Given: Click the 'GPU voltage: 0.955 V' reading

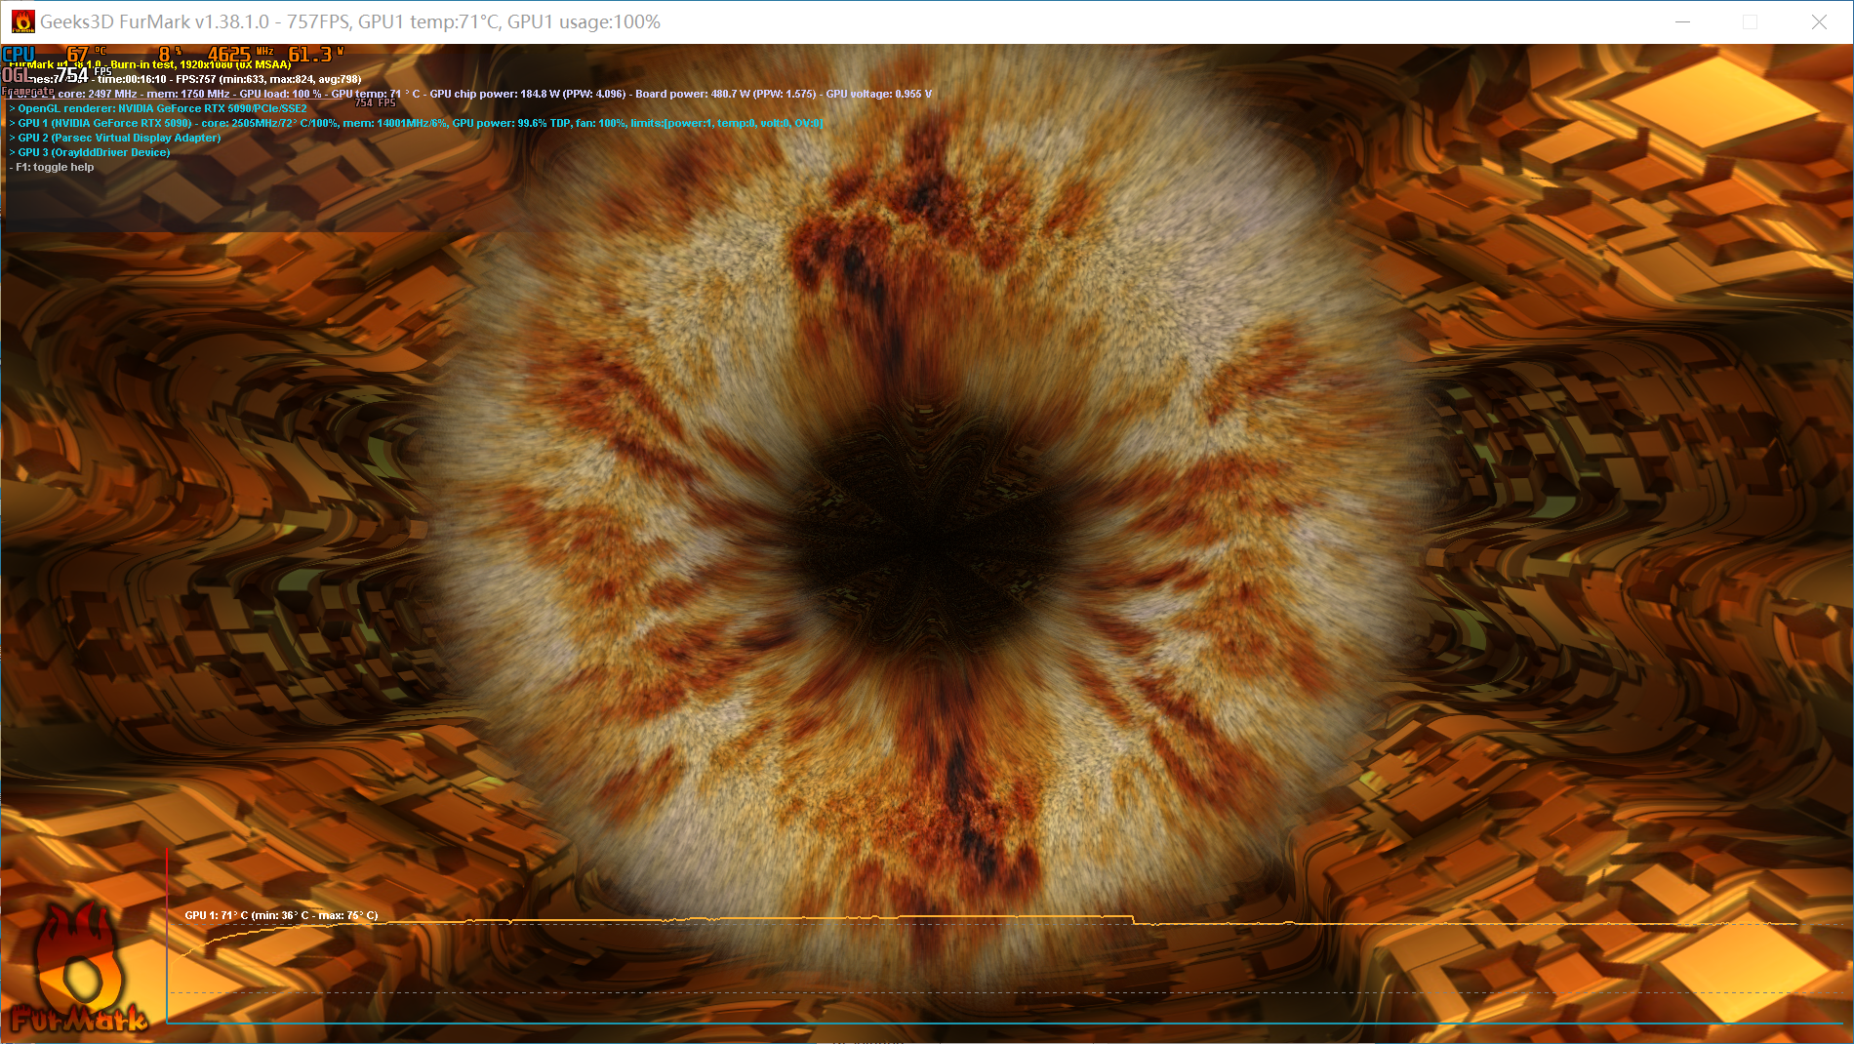Looking at the screenshot, I should click(x=878, y=94).
